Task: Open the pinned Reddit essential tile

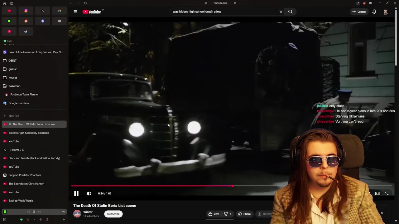Action: (x=26, y=21)
